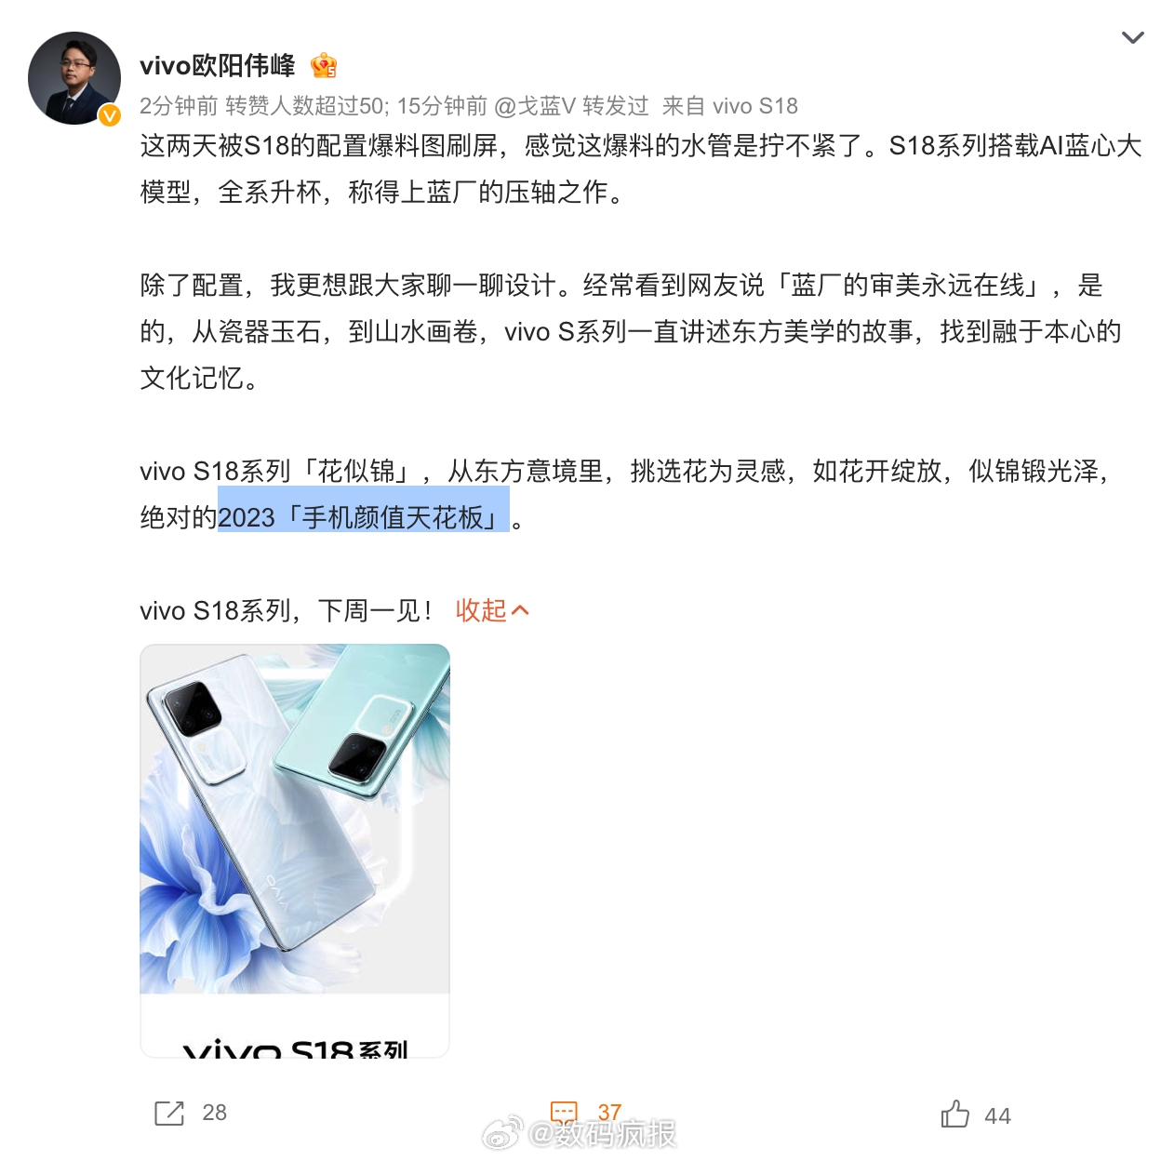Like the post with thumbs-up icon
This screenshot has height=1161, width=1161.
coord(954,1114)
